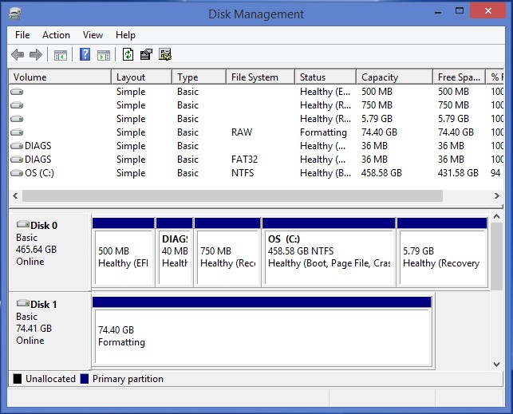Image resolution: width=513 pixels, height=414 pixels.
Task: Click Show/Hide Console Tree icon
Action: pyautogui.click(x=60, y=54)
